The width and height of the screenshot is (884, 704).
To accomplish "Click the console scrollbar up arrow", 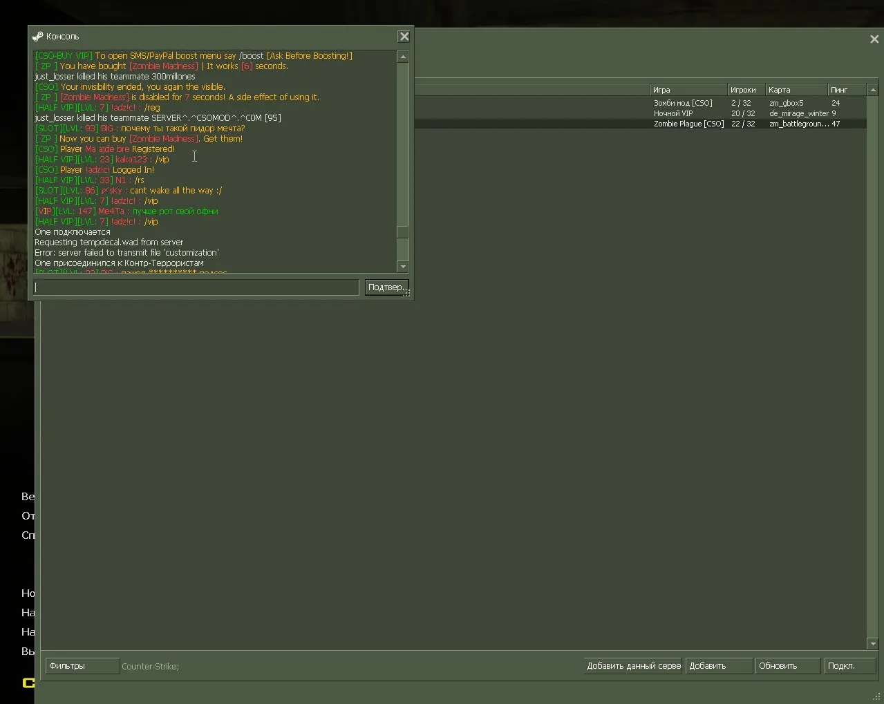I will click(x=403, y=57).
